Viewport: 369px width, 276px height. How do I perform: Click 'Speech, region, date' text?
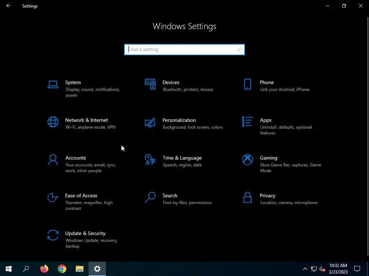pyautogui.click(x=182, y=165)
